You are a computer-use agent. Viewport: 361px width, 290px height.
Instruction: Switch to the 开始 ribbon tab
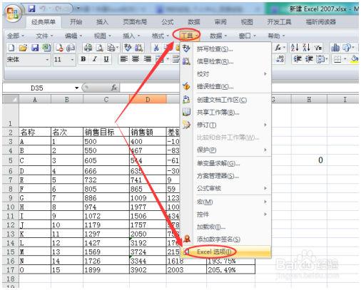click(x=76, y=22)
